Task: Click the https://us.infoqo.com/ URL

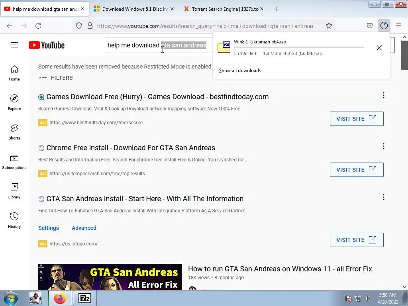Action: (x=73, y=244)
